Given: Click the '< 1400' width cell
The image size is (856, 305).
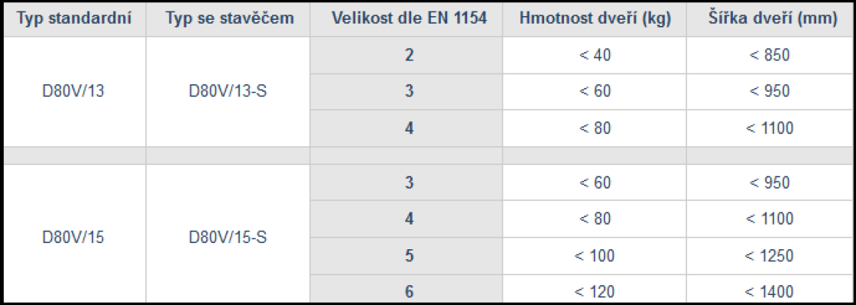Looking at the screenshot, I should 770,289.
